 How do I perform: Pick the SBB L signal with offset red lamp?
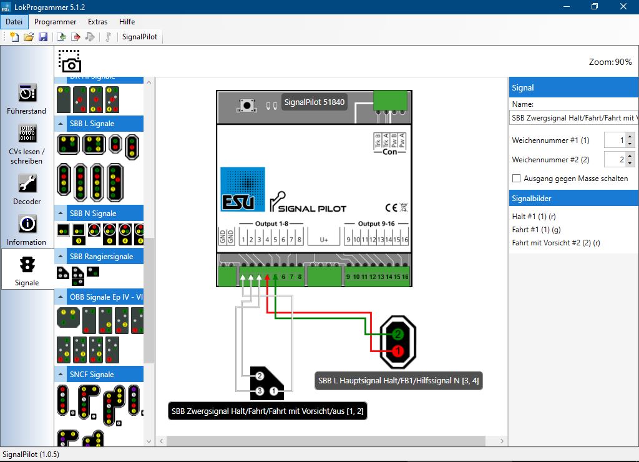(x=115, y=182)
